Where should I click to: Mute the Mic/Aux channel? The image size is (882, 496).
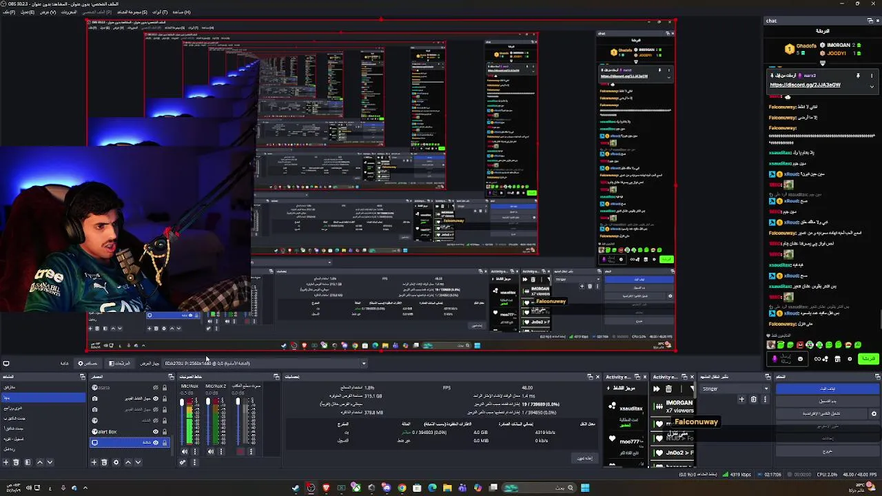click(185, 451)
